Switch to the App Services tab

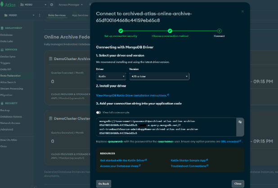pyautogui.click(x=80, y=15)
